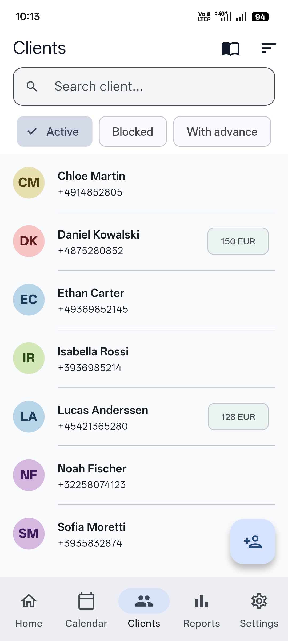Open the sort options icon
The height and width of the screenshot is (641, 288).
pyautogui.click(x=269, y=48)
